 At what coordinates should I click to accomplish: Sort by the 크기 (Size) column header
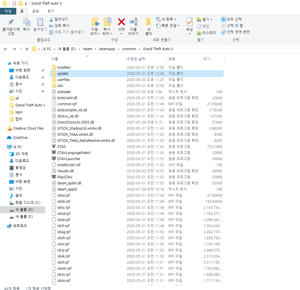pyautogui.click(x=207, y=59)
